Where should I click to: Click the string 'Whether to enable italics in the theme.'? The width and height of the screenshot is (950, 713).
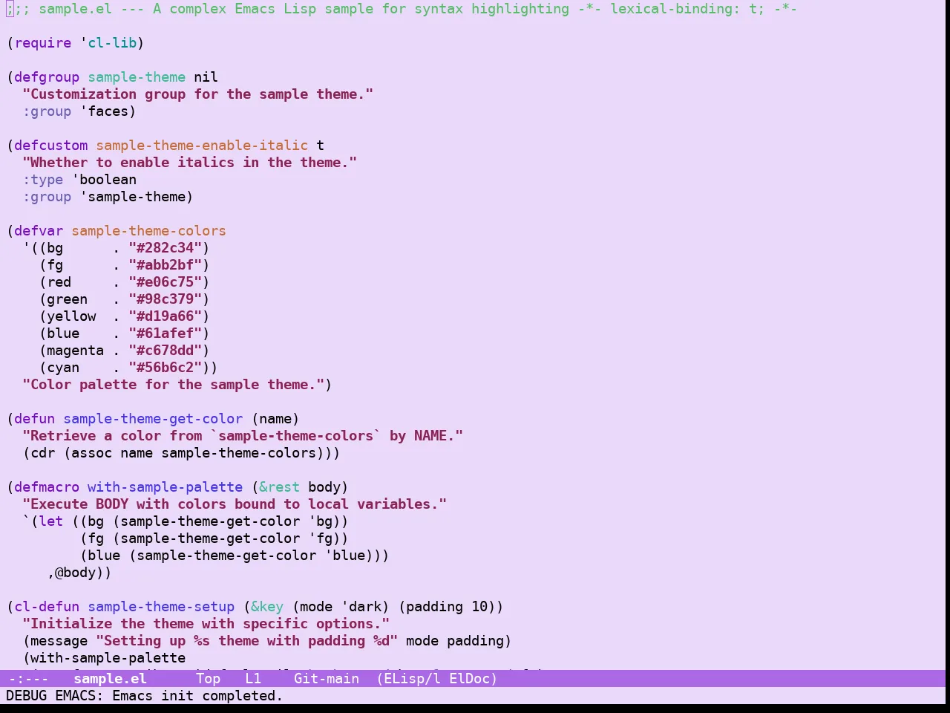(189, 163)
